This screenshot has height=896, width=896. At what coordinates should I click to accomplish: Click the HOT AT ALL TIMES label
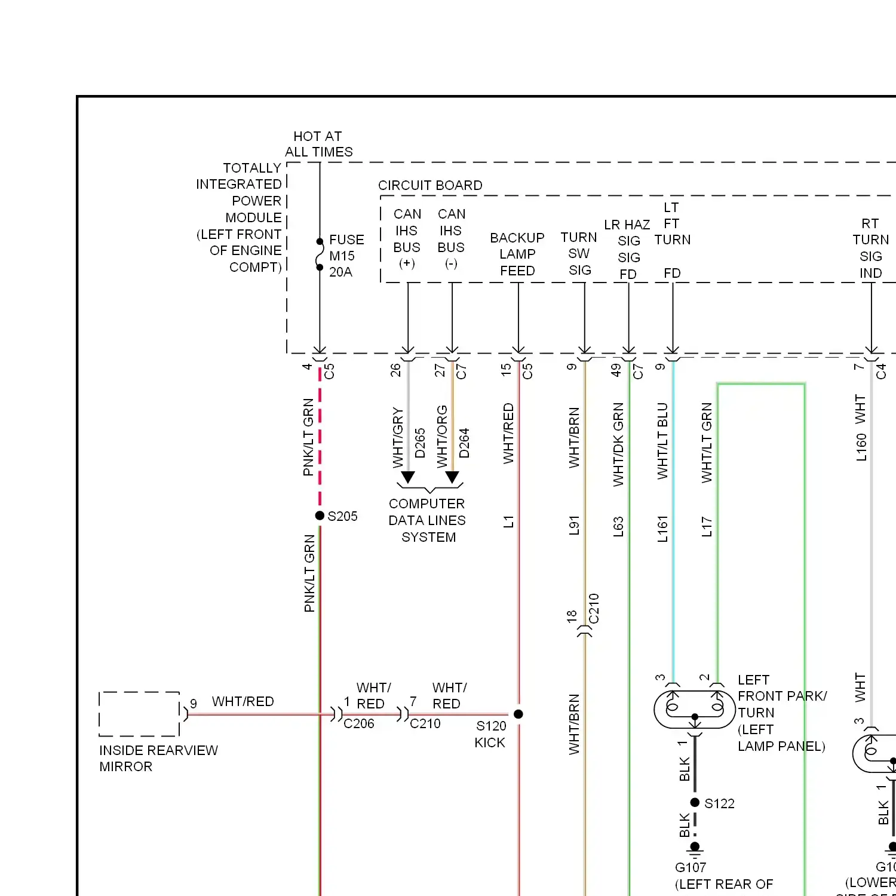point(319,145)
